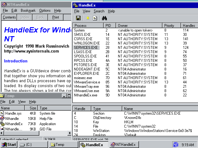The image size is (198, 148).
Task: Open the View menu in Temp window
Action: [x=22, y=102]
